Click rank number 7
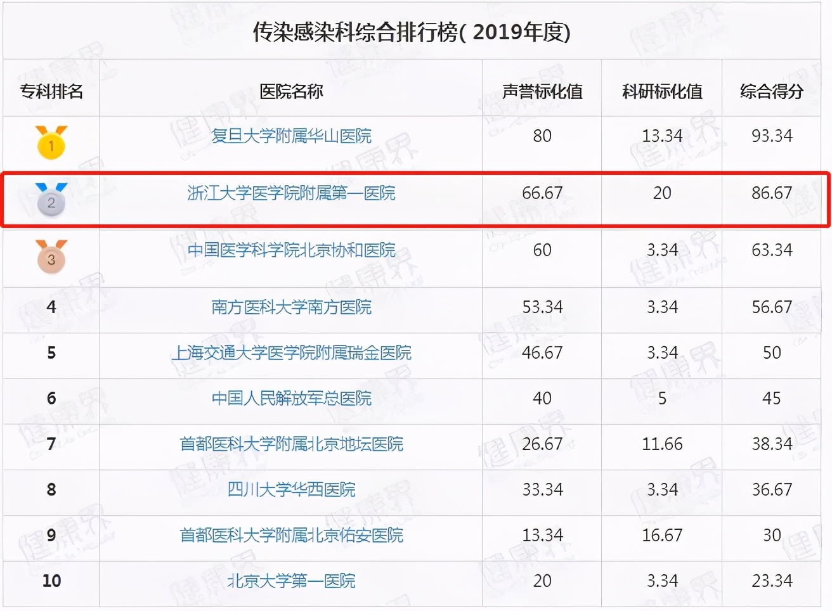The image size is (832, 611). click(x=51, y=444)
